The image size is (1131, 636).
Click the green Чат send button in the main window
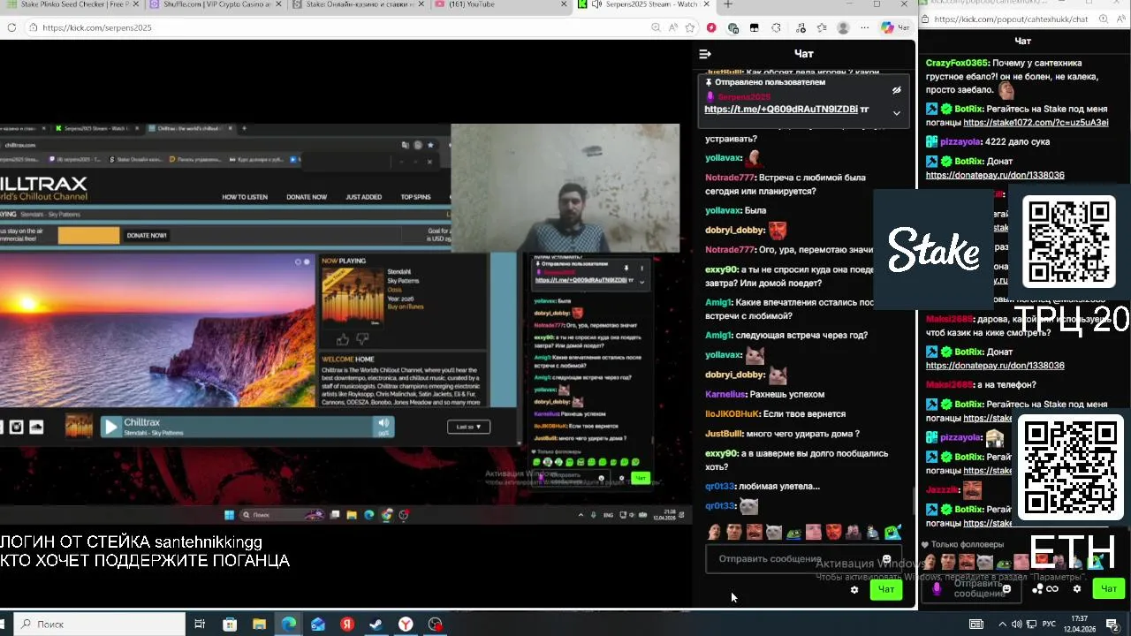coord(886,589)
